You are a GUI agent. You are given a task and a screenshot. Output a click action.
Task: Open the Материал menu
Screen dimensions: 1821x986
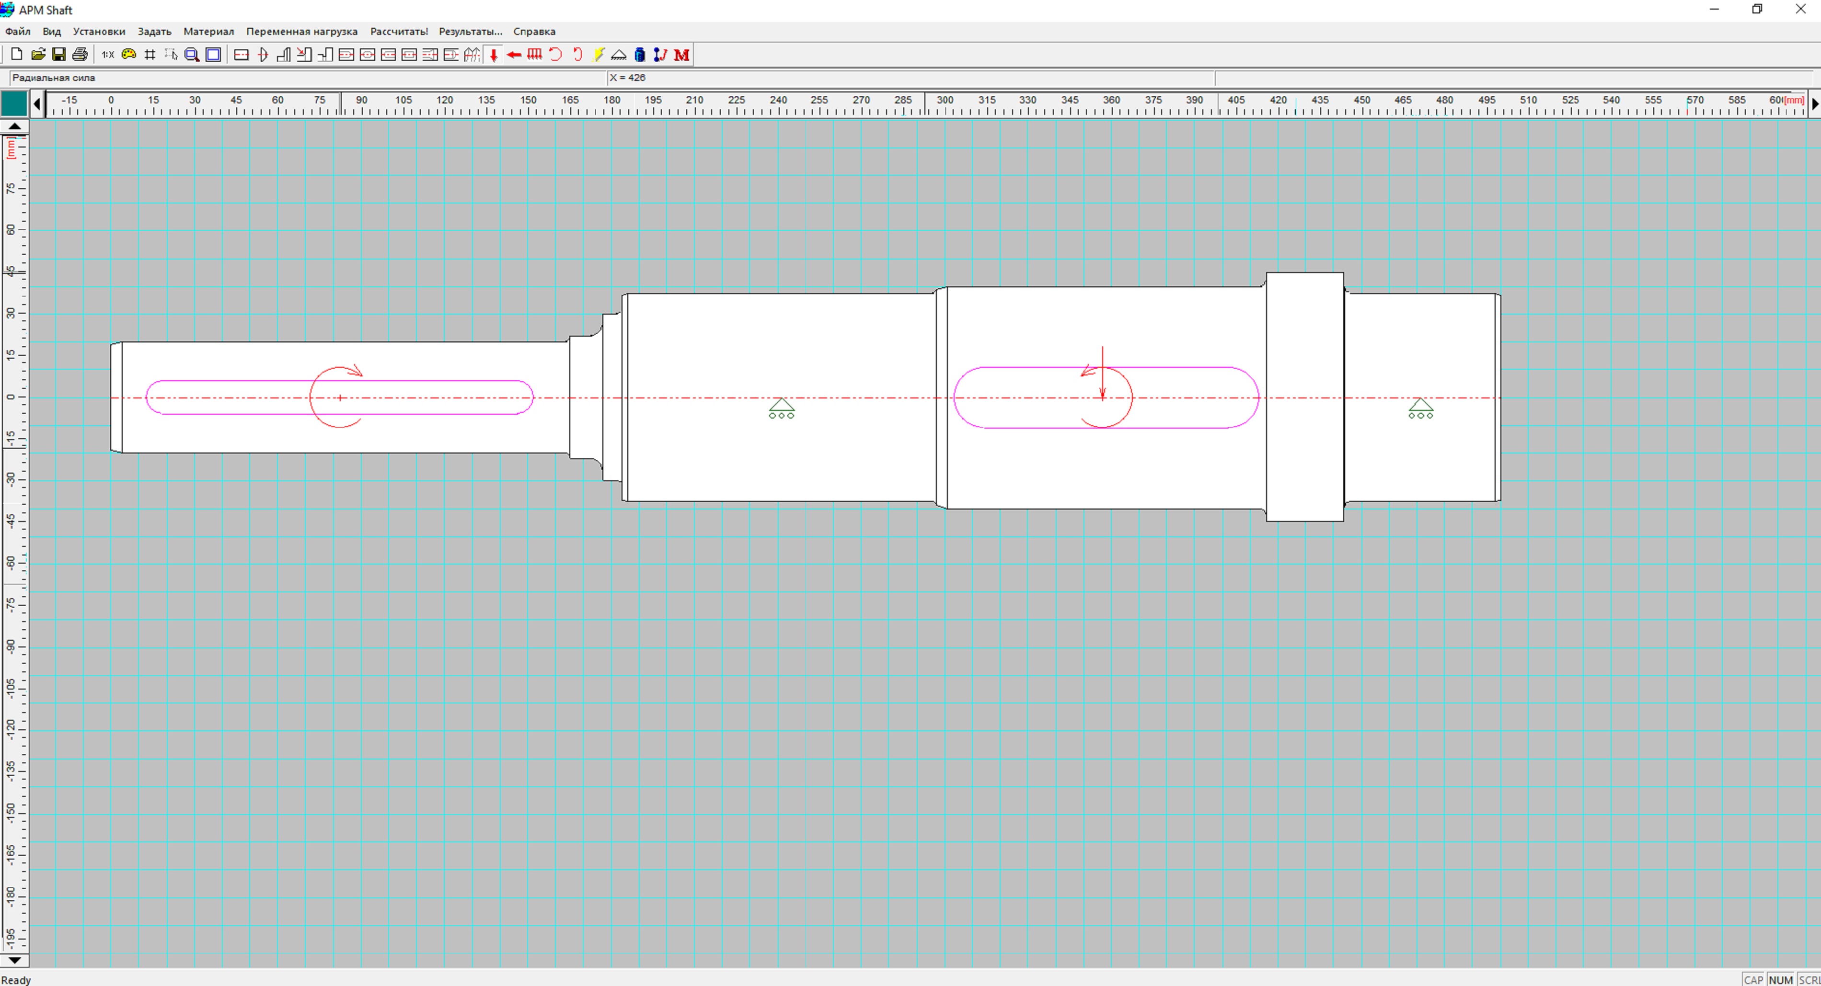208,31
